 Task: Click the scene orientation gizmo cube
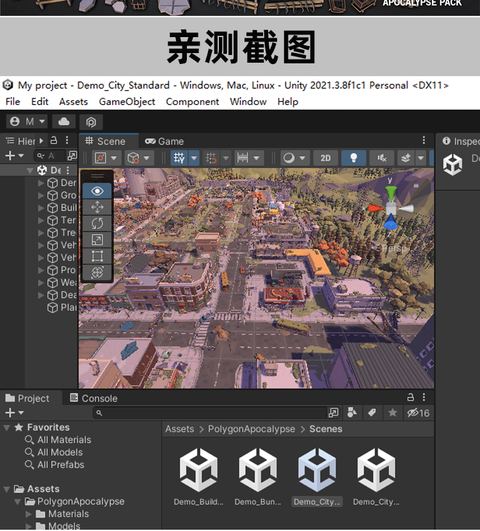(x=390, y=209)
